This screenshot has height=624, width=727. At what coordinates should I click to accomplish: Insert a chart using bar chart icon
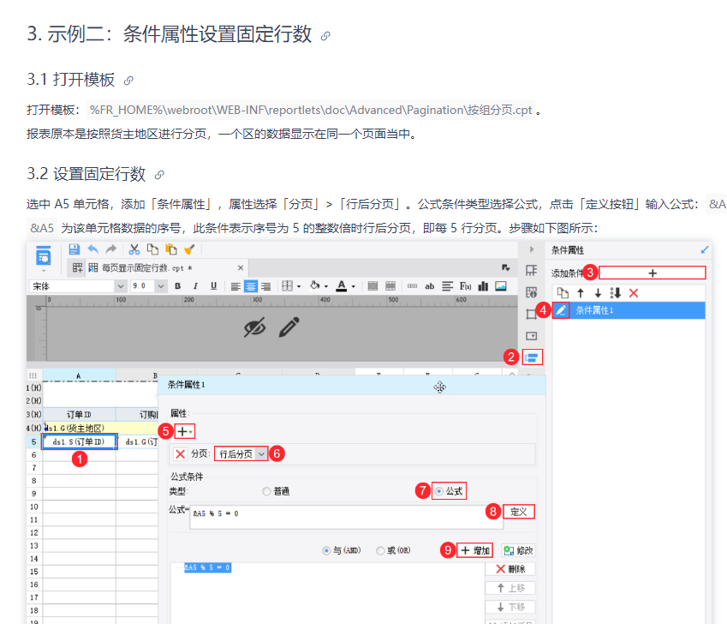point(483,286)
